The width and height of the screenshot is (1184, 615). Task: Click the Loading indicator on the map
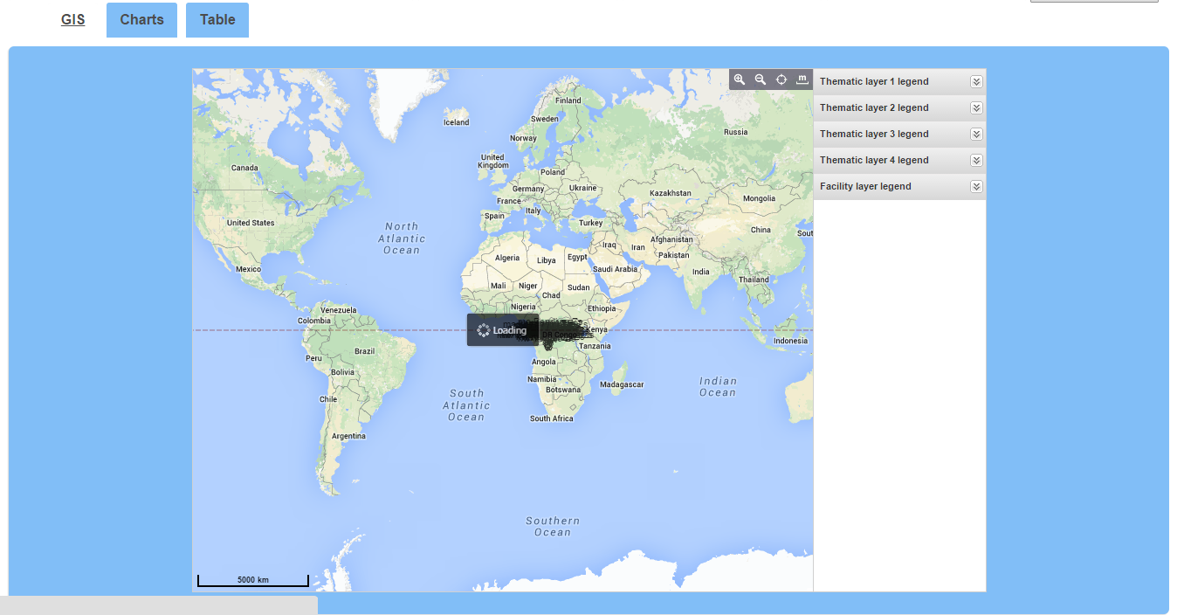503,330
